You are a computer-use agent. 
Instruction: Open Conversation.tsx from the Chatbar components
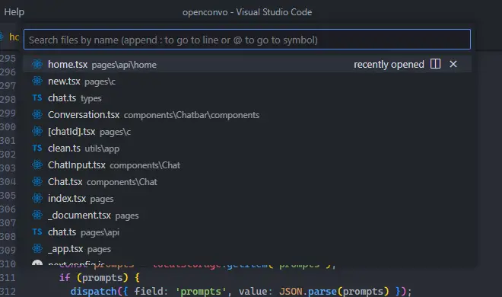[247, 114]
